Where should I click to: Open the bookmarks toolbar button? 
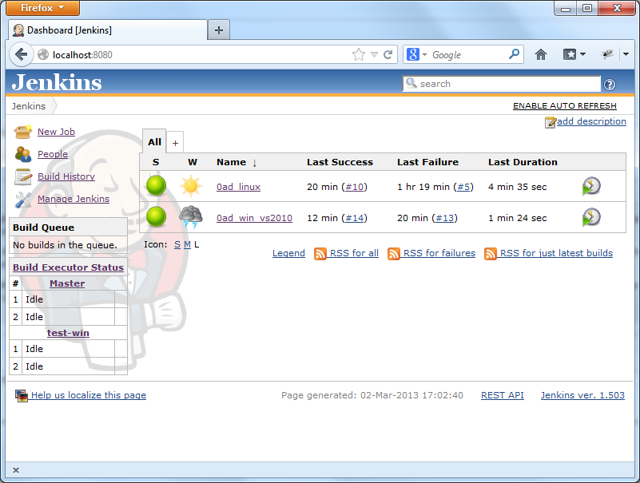pyautogui.click(x=570, y=54)
